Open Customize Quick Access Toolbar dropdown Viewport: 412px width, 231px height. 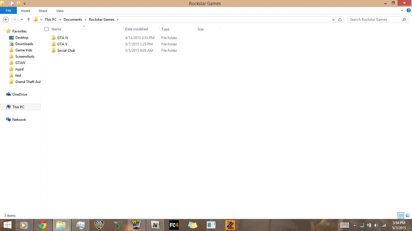tap(24, 4)
